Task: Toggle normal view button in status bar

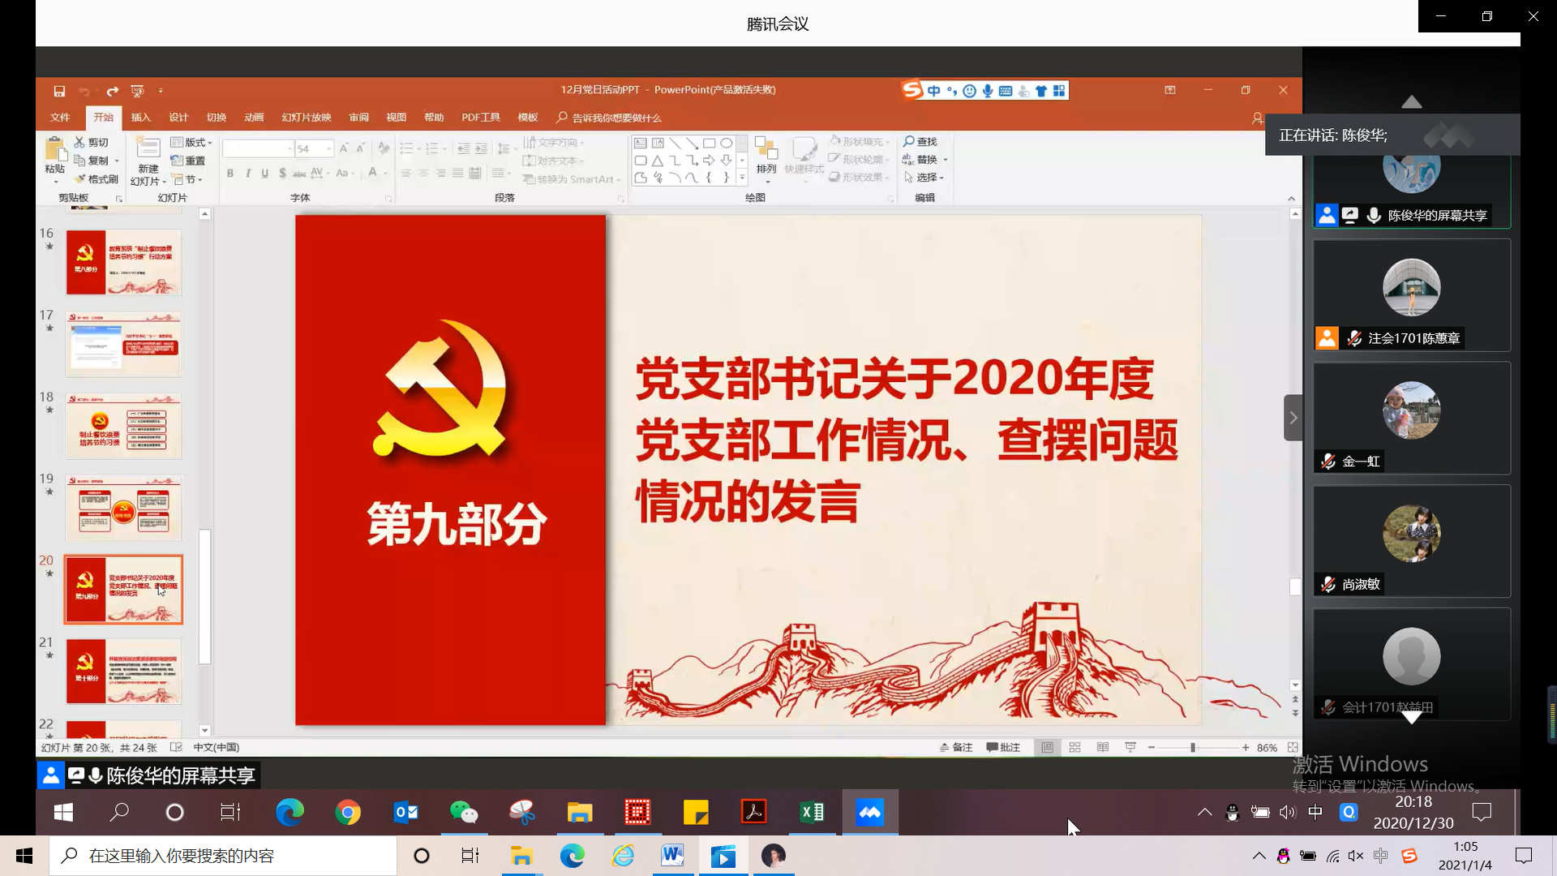Action: pyautogui.click(x=1047, y=748)
